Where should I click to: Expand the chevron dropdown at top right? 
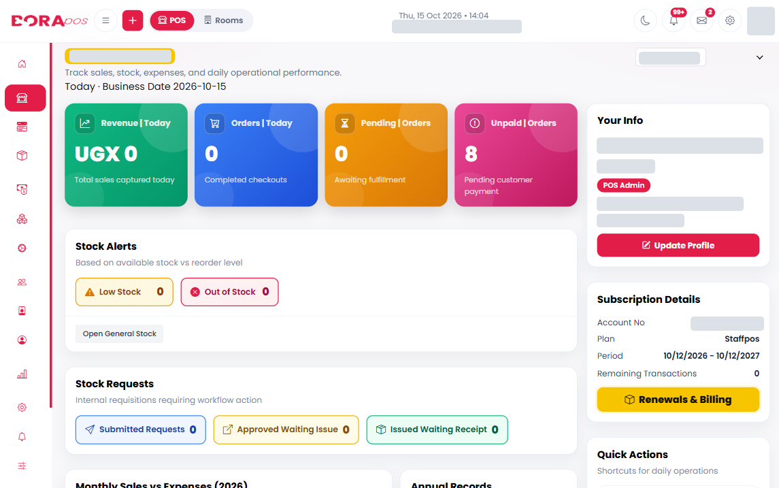760,58
